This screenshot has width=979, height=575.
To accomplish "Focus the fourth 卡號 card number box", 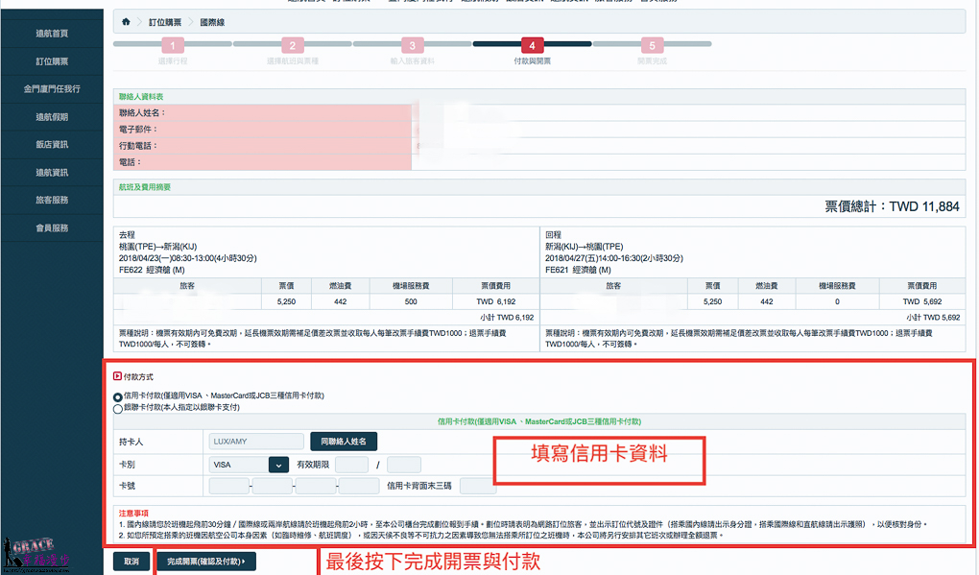I will [359, 486].
